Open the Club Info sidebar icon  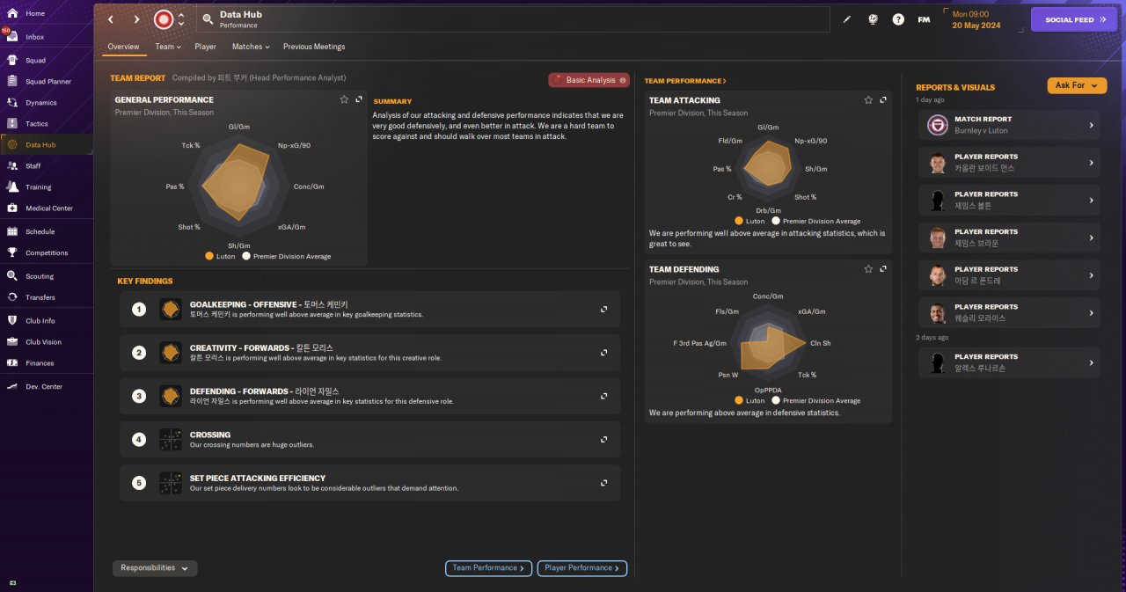[x=12, y=320]
